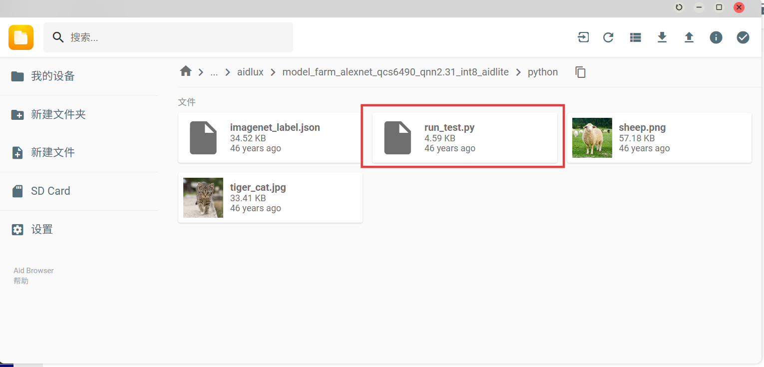764x367 pixels.
Task: Click 新建文件 to create file
Action: 52,152
